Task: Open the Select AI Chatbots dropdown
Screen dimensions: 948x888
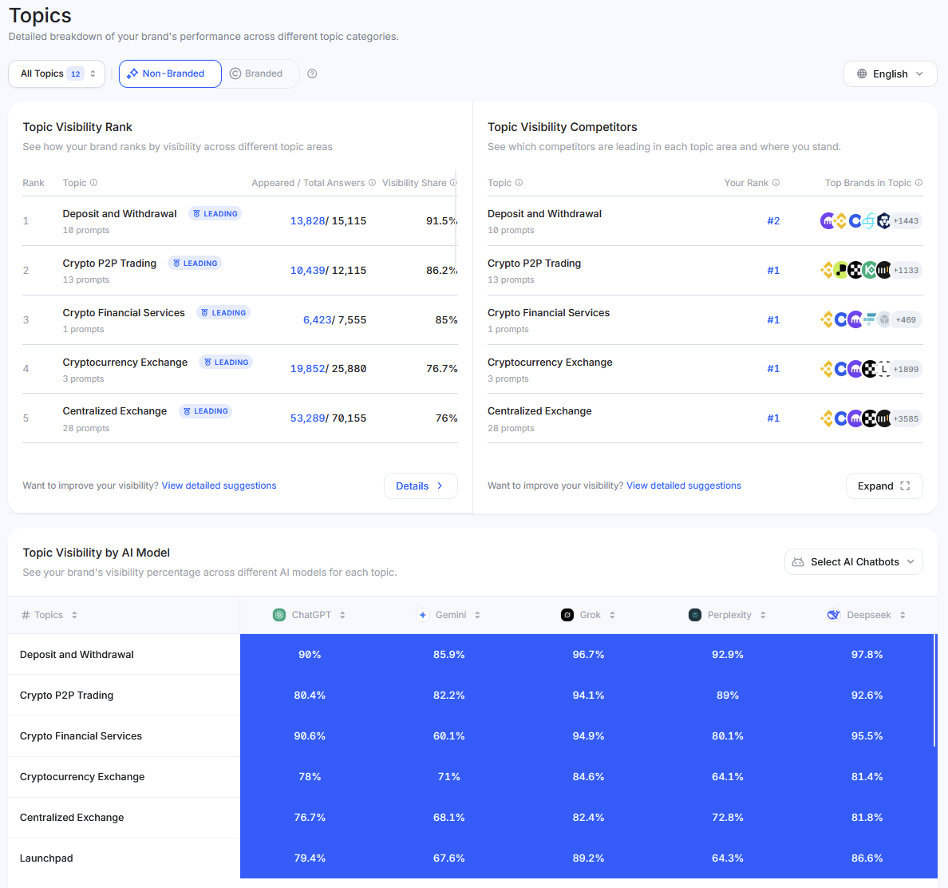Action: pos(853,561)
